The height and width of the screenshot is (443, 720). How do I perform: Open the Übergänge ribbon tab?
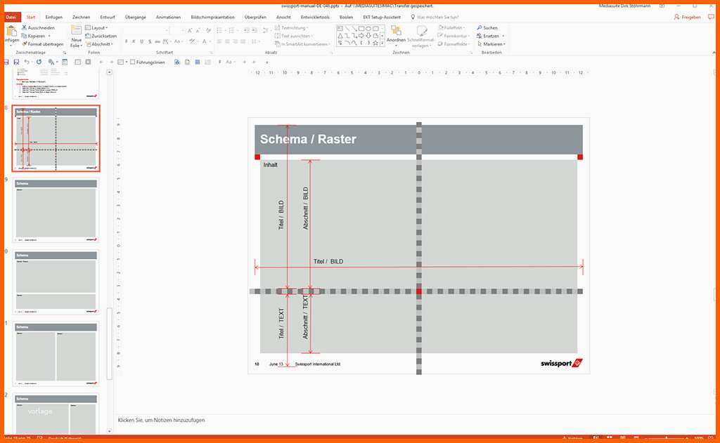[x=134, y=16]
